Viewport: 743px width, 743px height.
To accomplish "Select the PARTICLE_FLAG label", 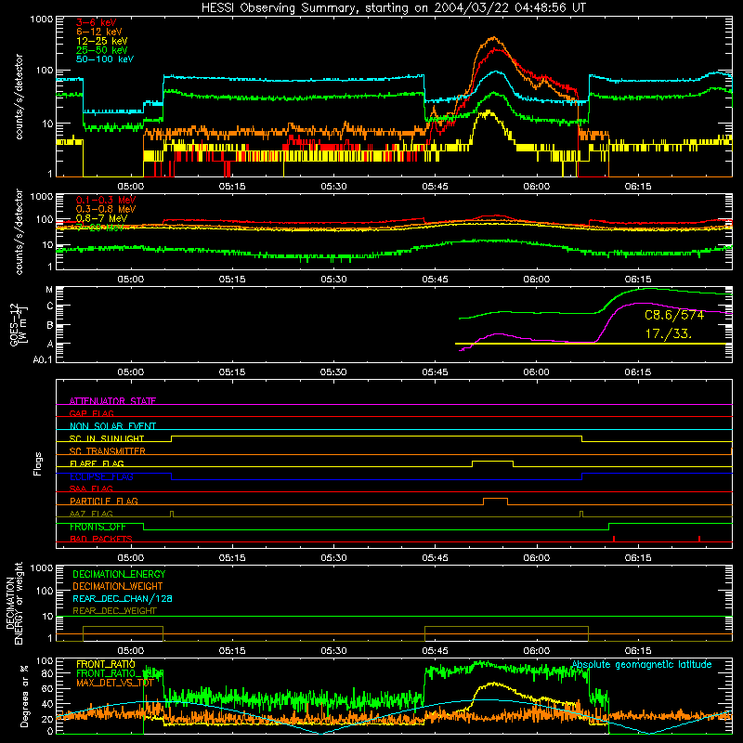I will (104, 502).
